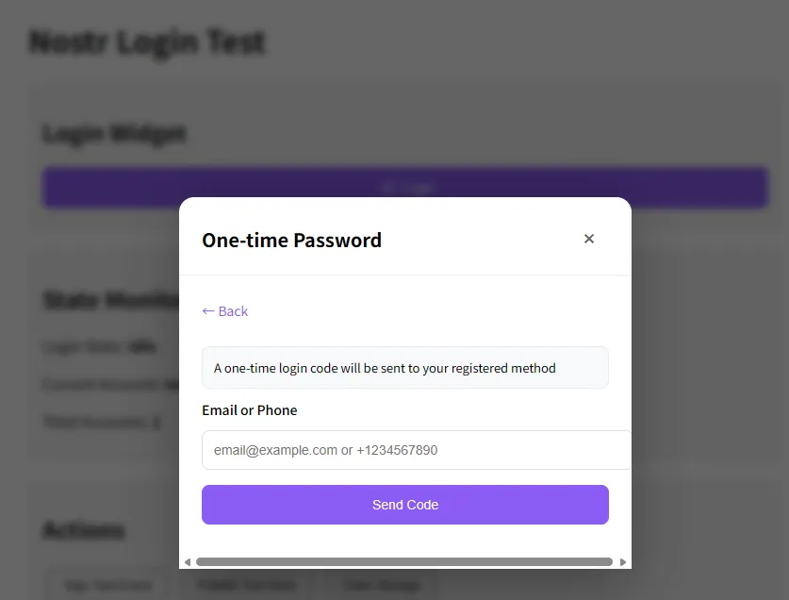Click the blurred Login State status line
The width and height of the screenshot is (789, 600).
tap(99, 347)
